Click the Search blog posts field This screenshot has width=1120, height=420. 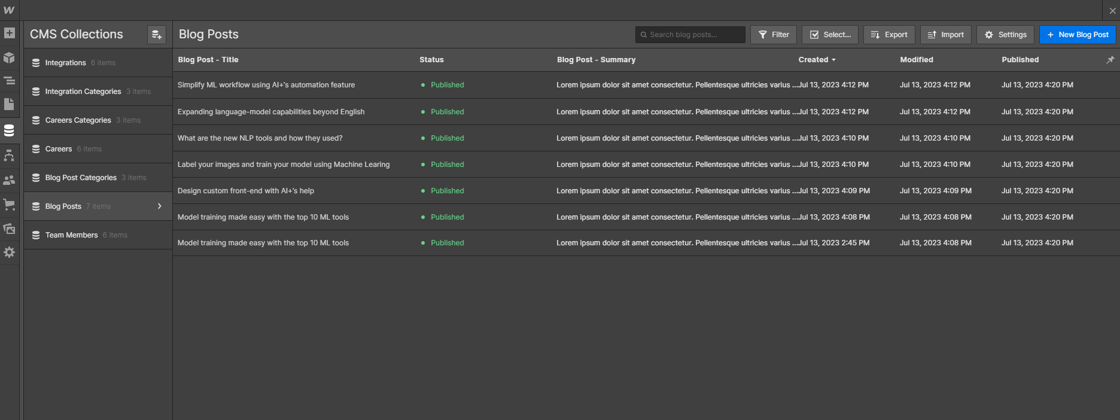690,35
